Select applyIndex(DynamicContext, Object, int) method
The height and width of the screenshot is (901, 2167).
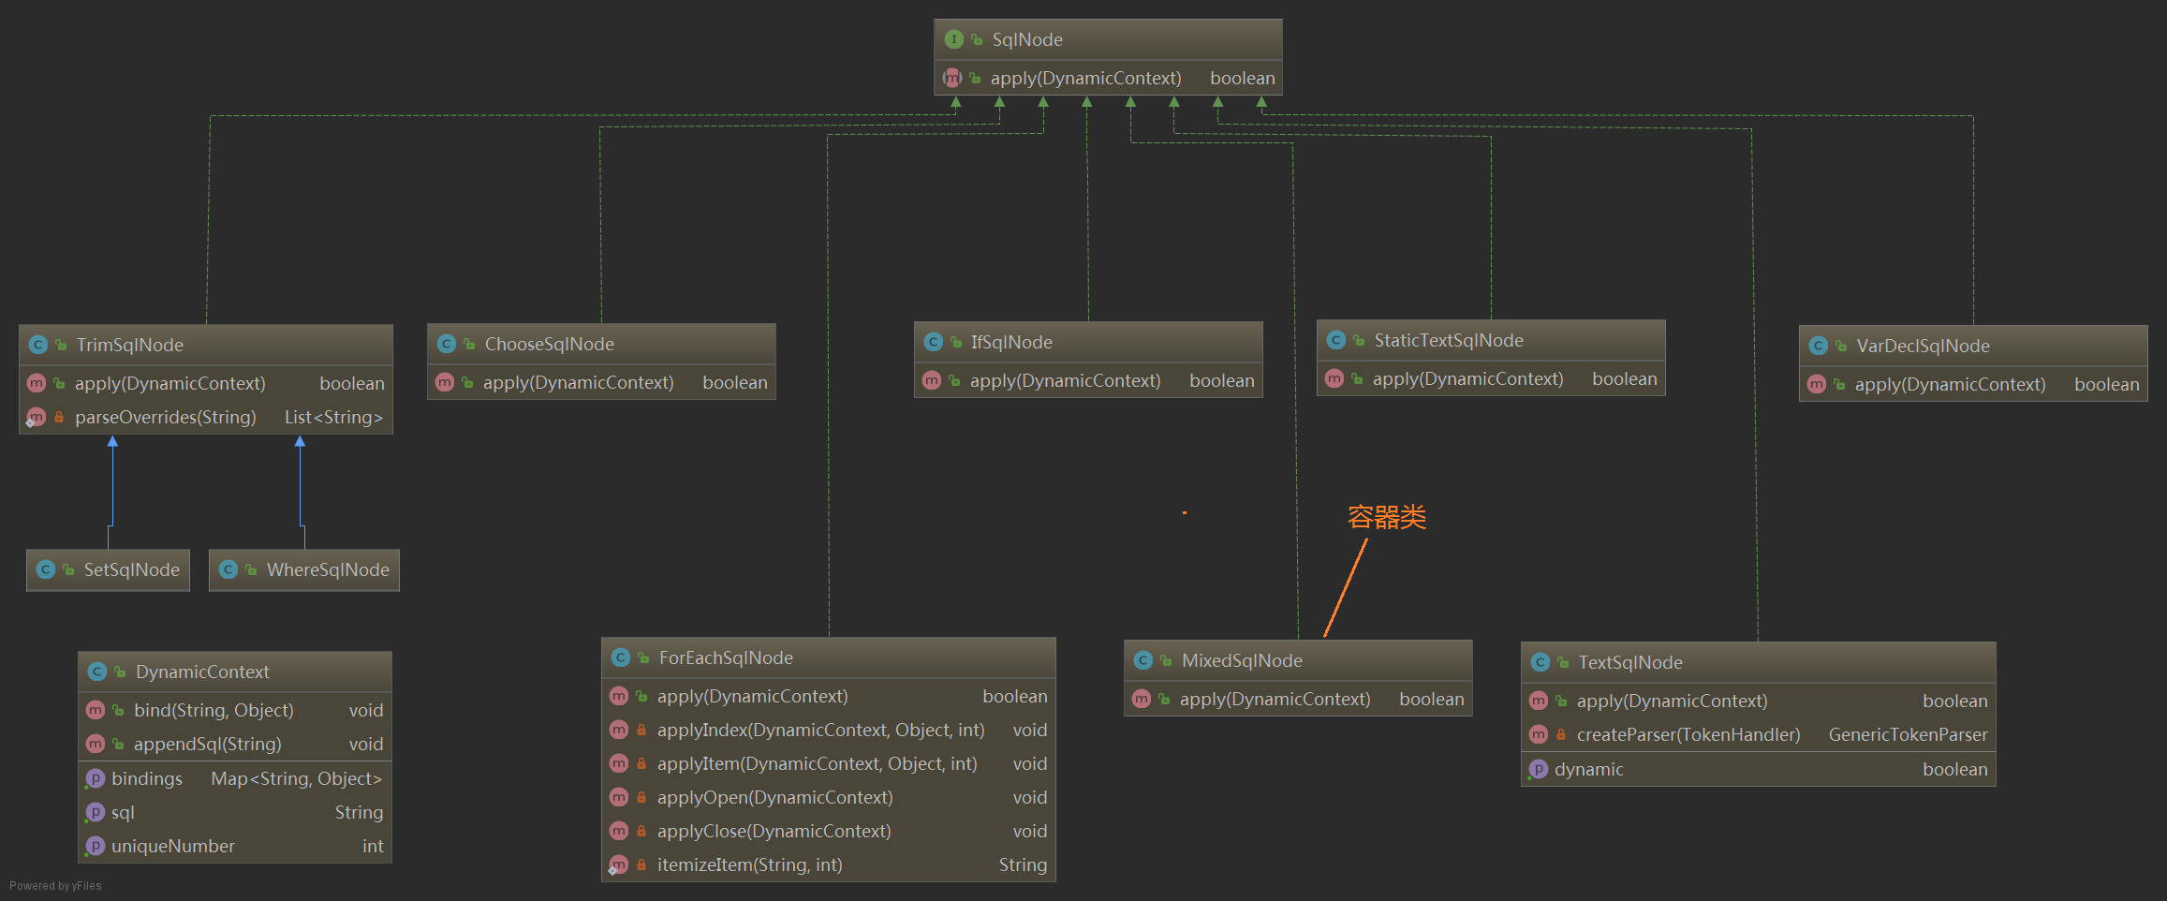821,730
